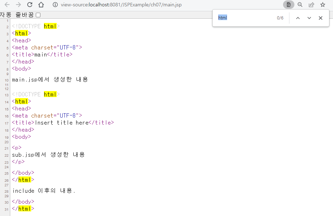View site information icon in address bar
The image size is (333, 216).
pyautogui.click(x=55, y=5)
